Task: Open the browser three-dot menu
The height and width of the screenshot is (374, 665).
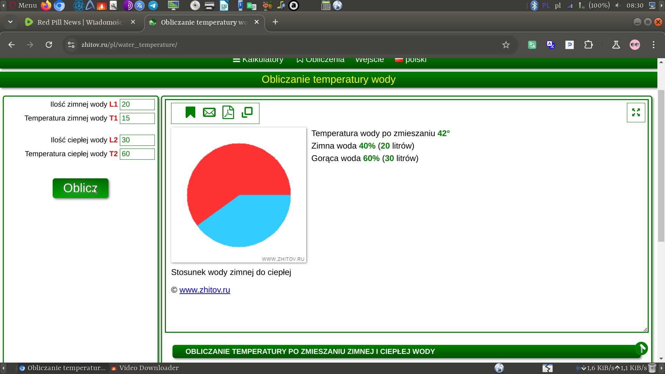Action: 654,45
